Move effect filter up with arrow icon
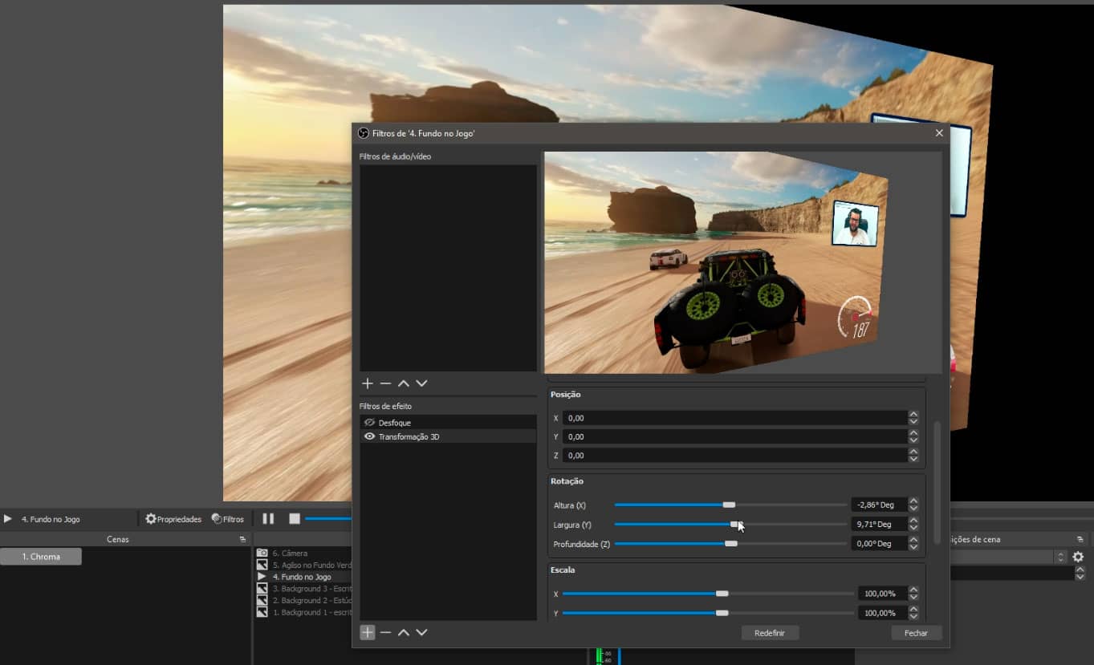 (x=404, y=632)
